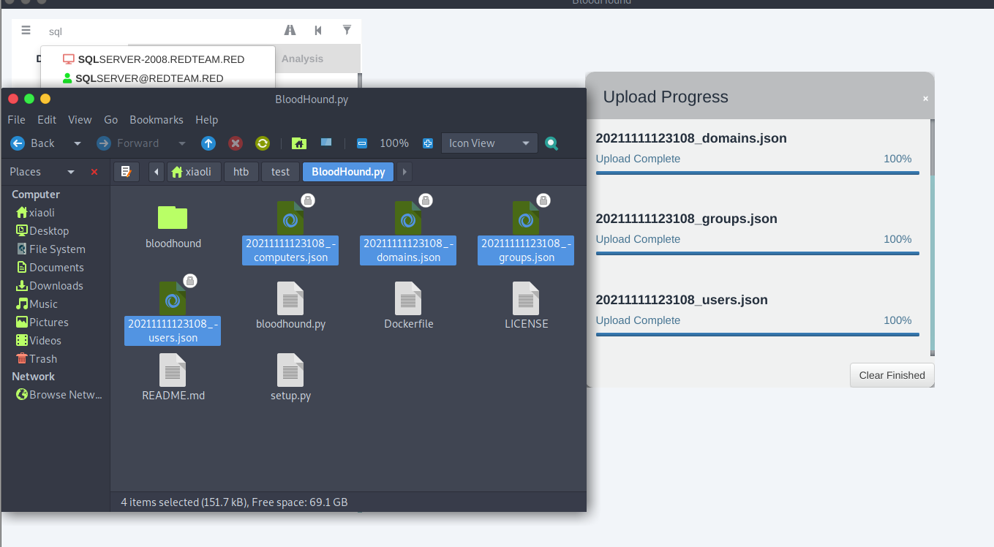Open the Go menu
The width and height of the screenshot is (994, 547).
(110, 120)
